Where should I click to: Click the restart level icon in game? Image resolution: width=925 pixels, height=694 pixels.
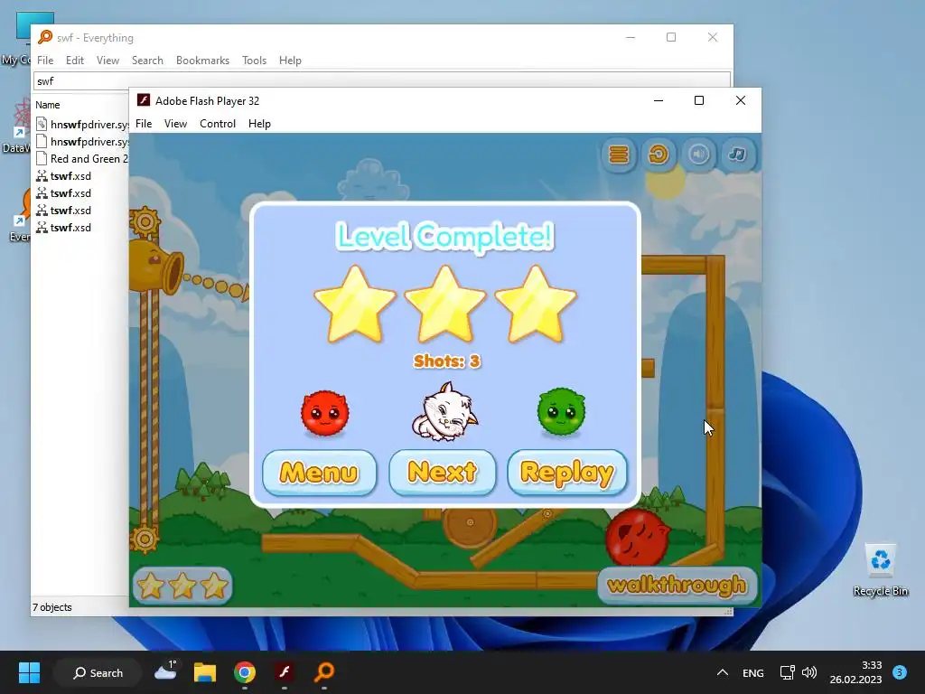click(x=659, y=155)
